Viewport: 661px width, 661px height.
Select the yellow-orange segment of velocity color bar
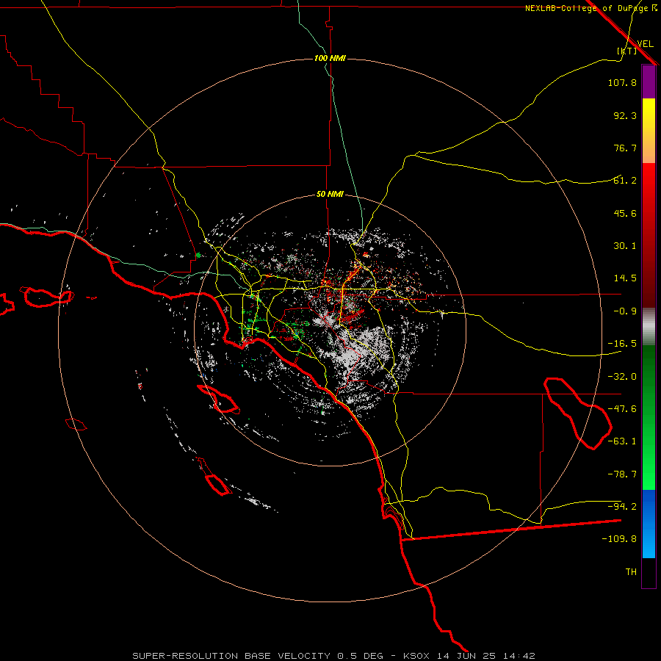click(649, 131)
